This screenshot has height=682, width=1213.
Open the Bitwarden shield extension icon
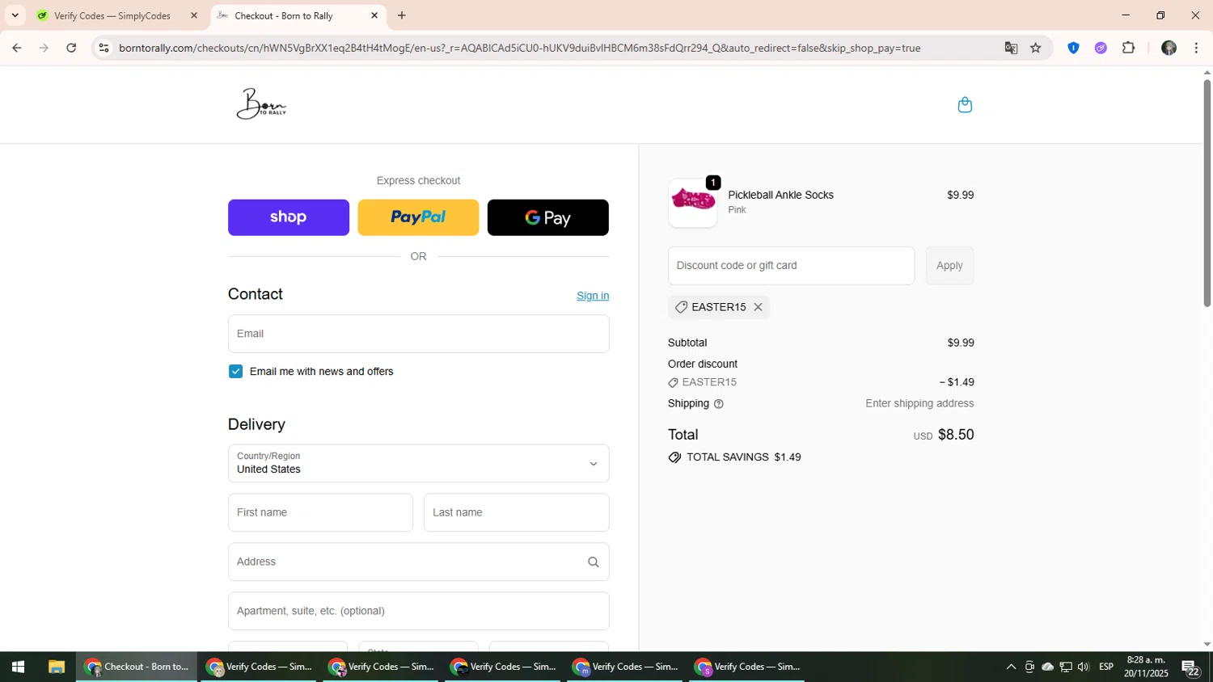click(1073, 48)
